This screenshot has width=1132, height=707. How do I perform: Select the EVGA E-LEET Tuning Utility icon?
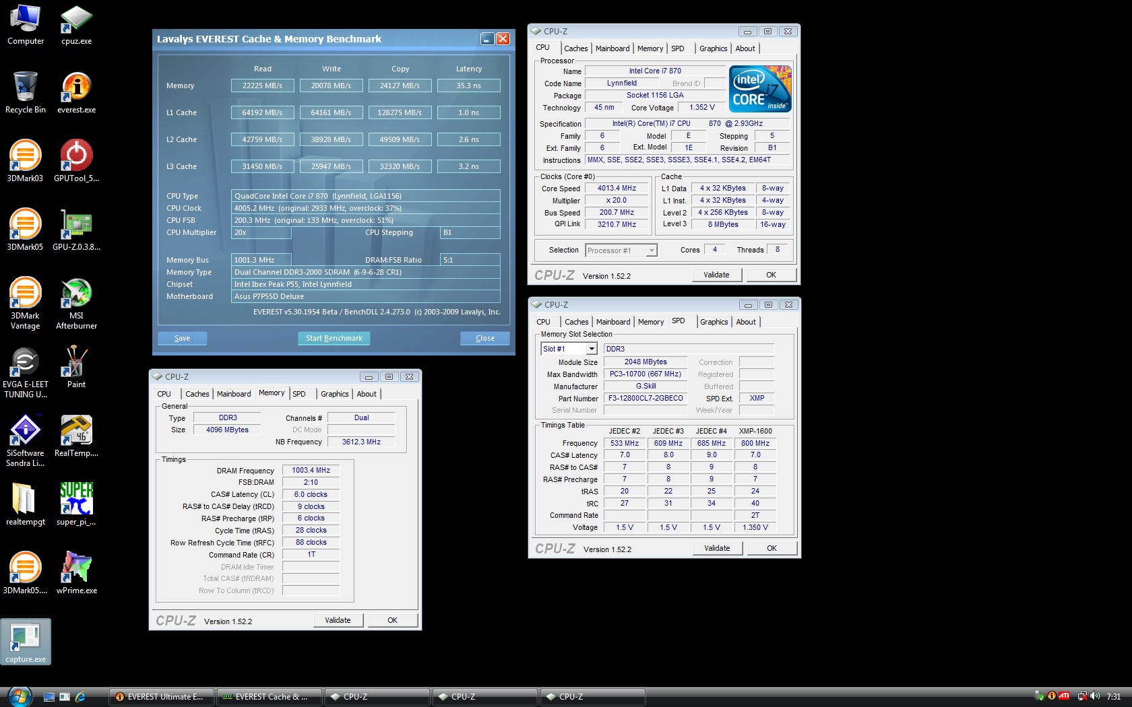pyautogui.click(x=26, y=372)
